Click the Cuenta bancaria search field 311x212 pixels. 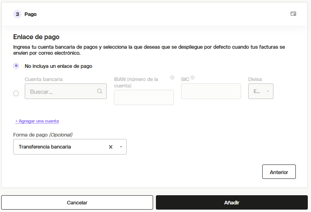pos(66,91)
